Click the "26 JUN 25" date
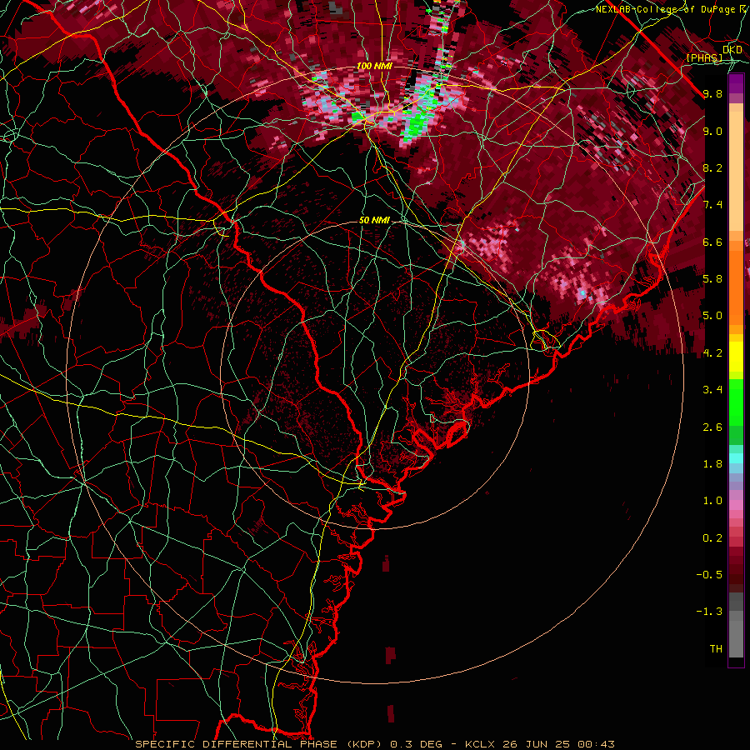The height and width of the screenshot is (750, 750). 535,744
